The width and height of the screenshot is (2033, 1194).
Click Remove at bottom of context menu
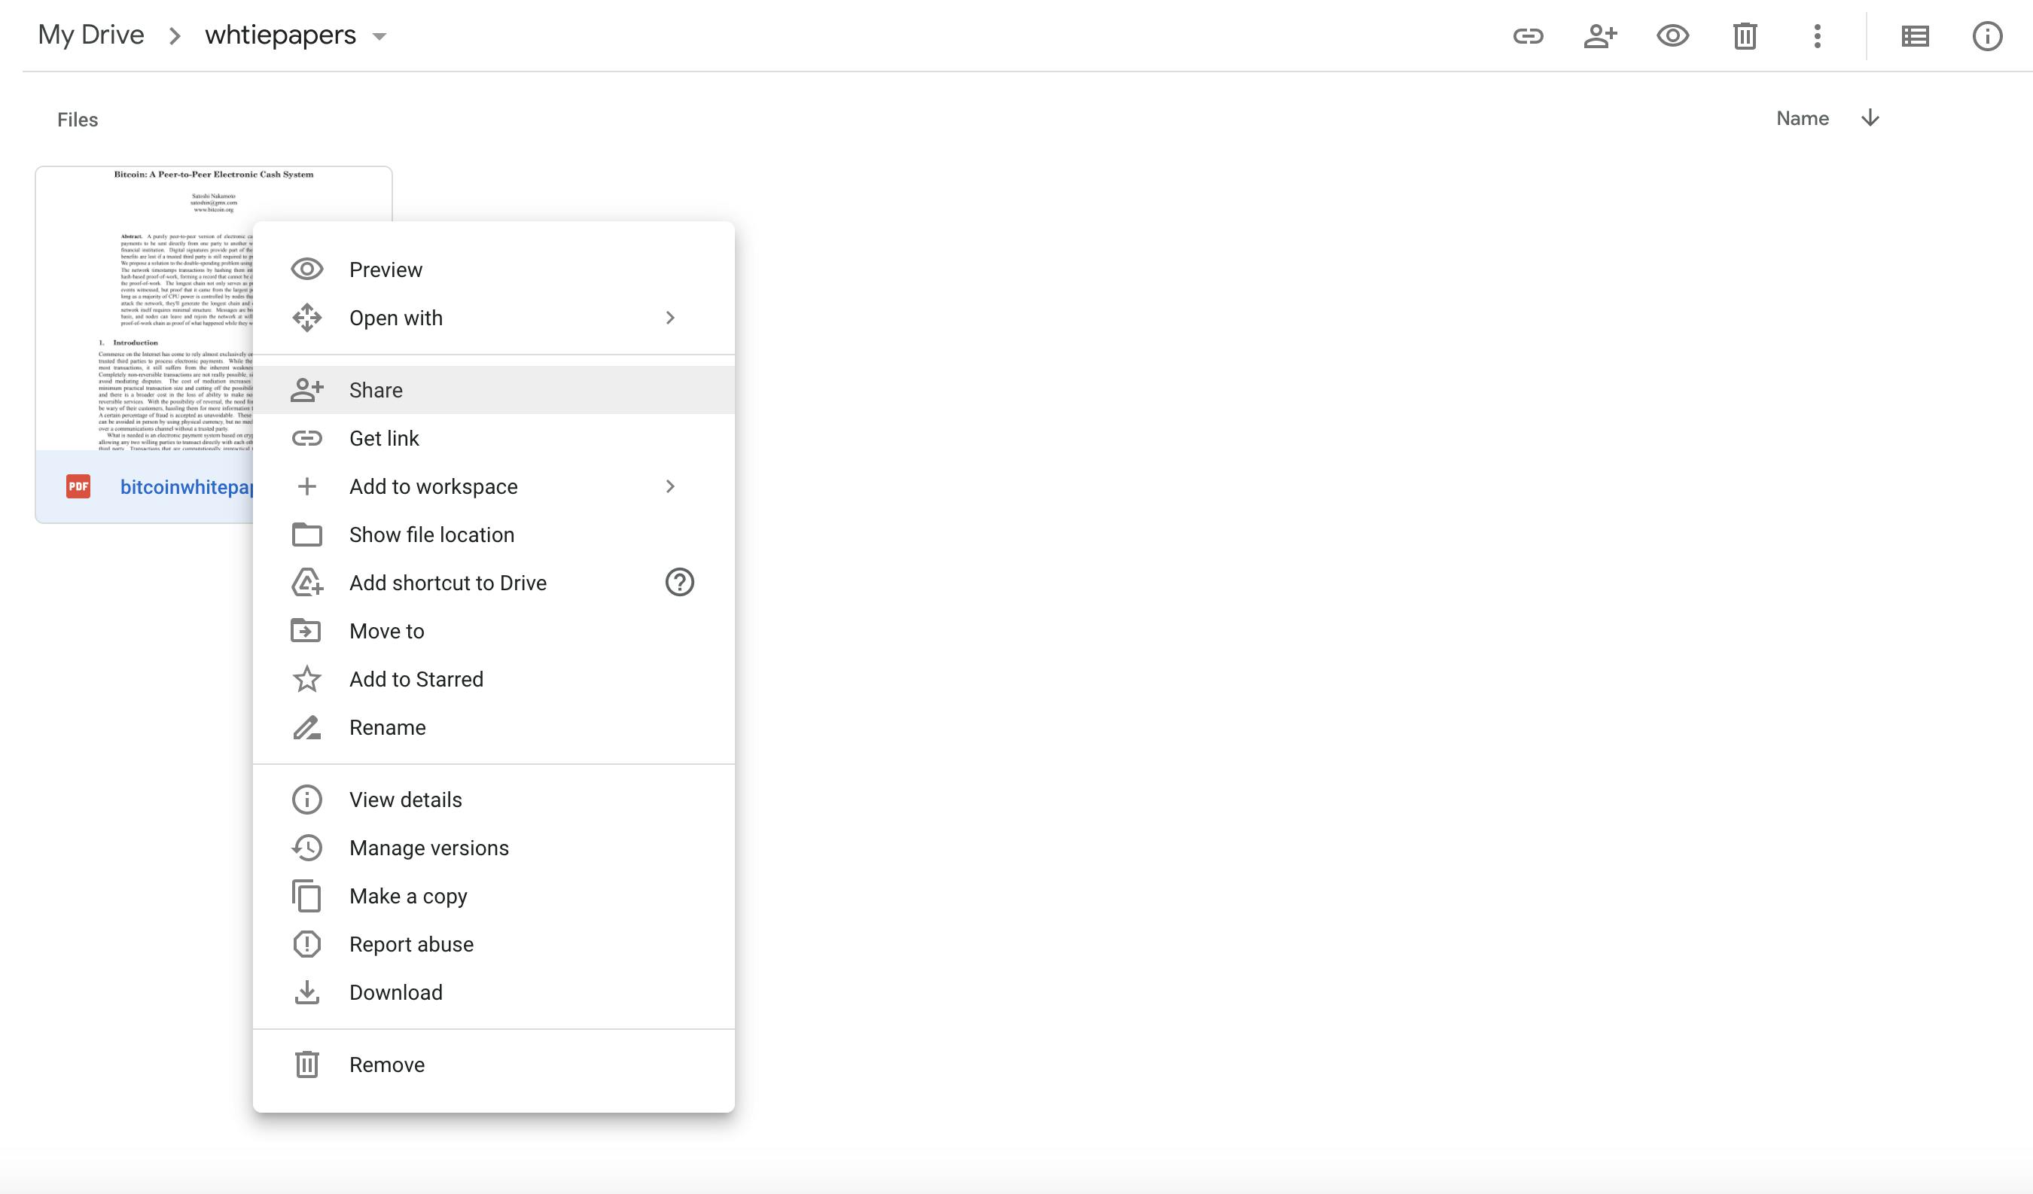click(387, 1063)
